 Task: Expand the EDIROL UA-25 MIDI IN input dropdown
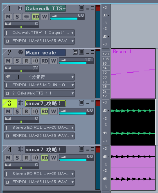pos(39,85)
